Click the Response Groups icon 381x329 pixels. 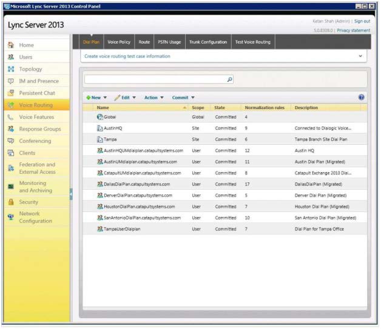[11, 129]
